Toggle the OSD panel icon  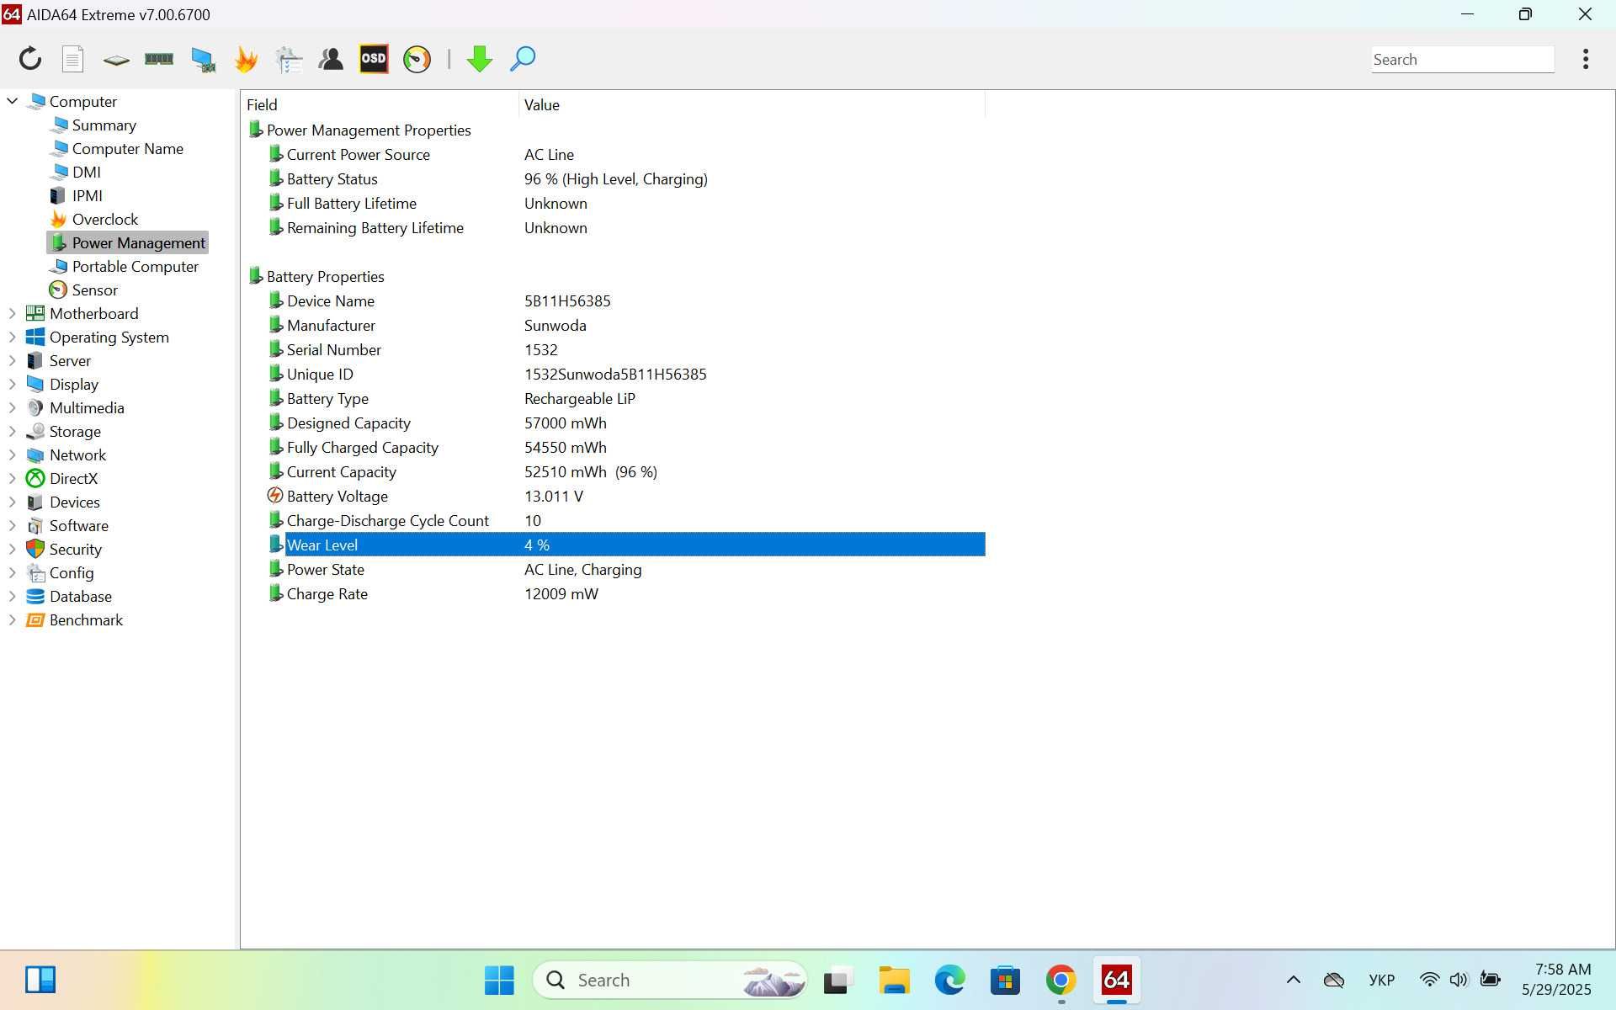(374, 59)
